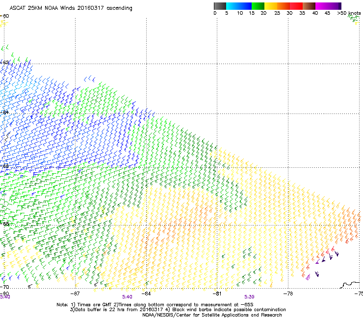The width and height of the screenshot is (363, 318).
Task: Click the '-70' latitude axis label
Action: [4, 287]
